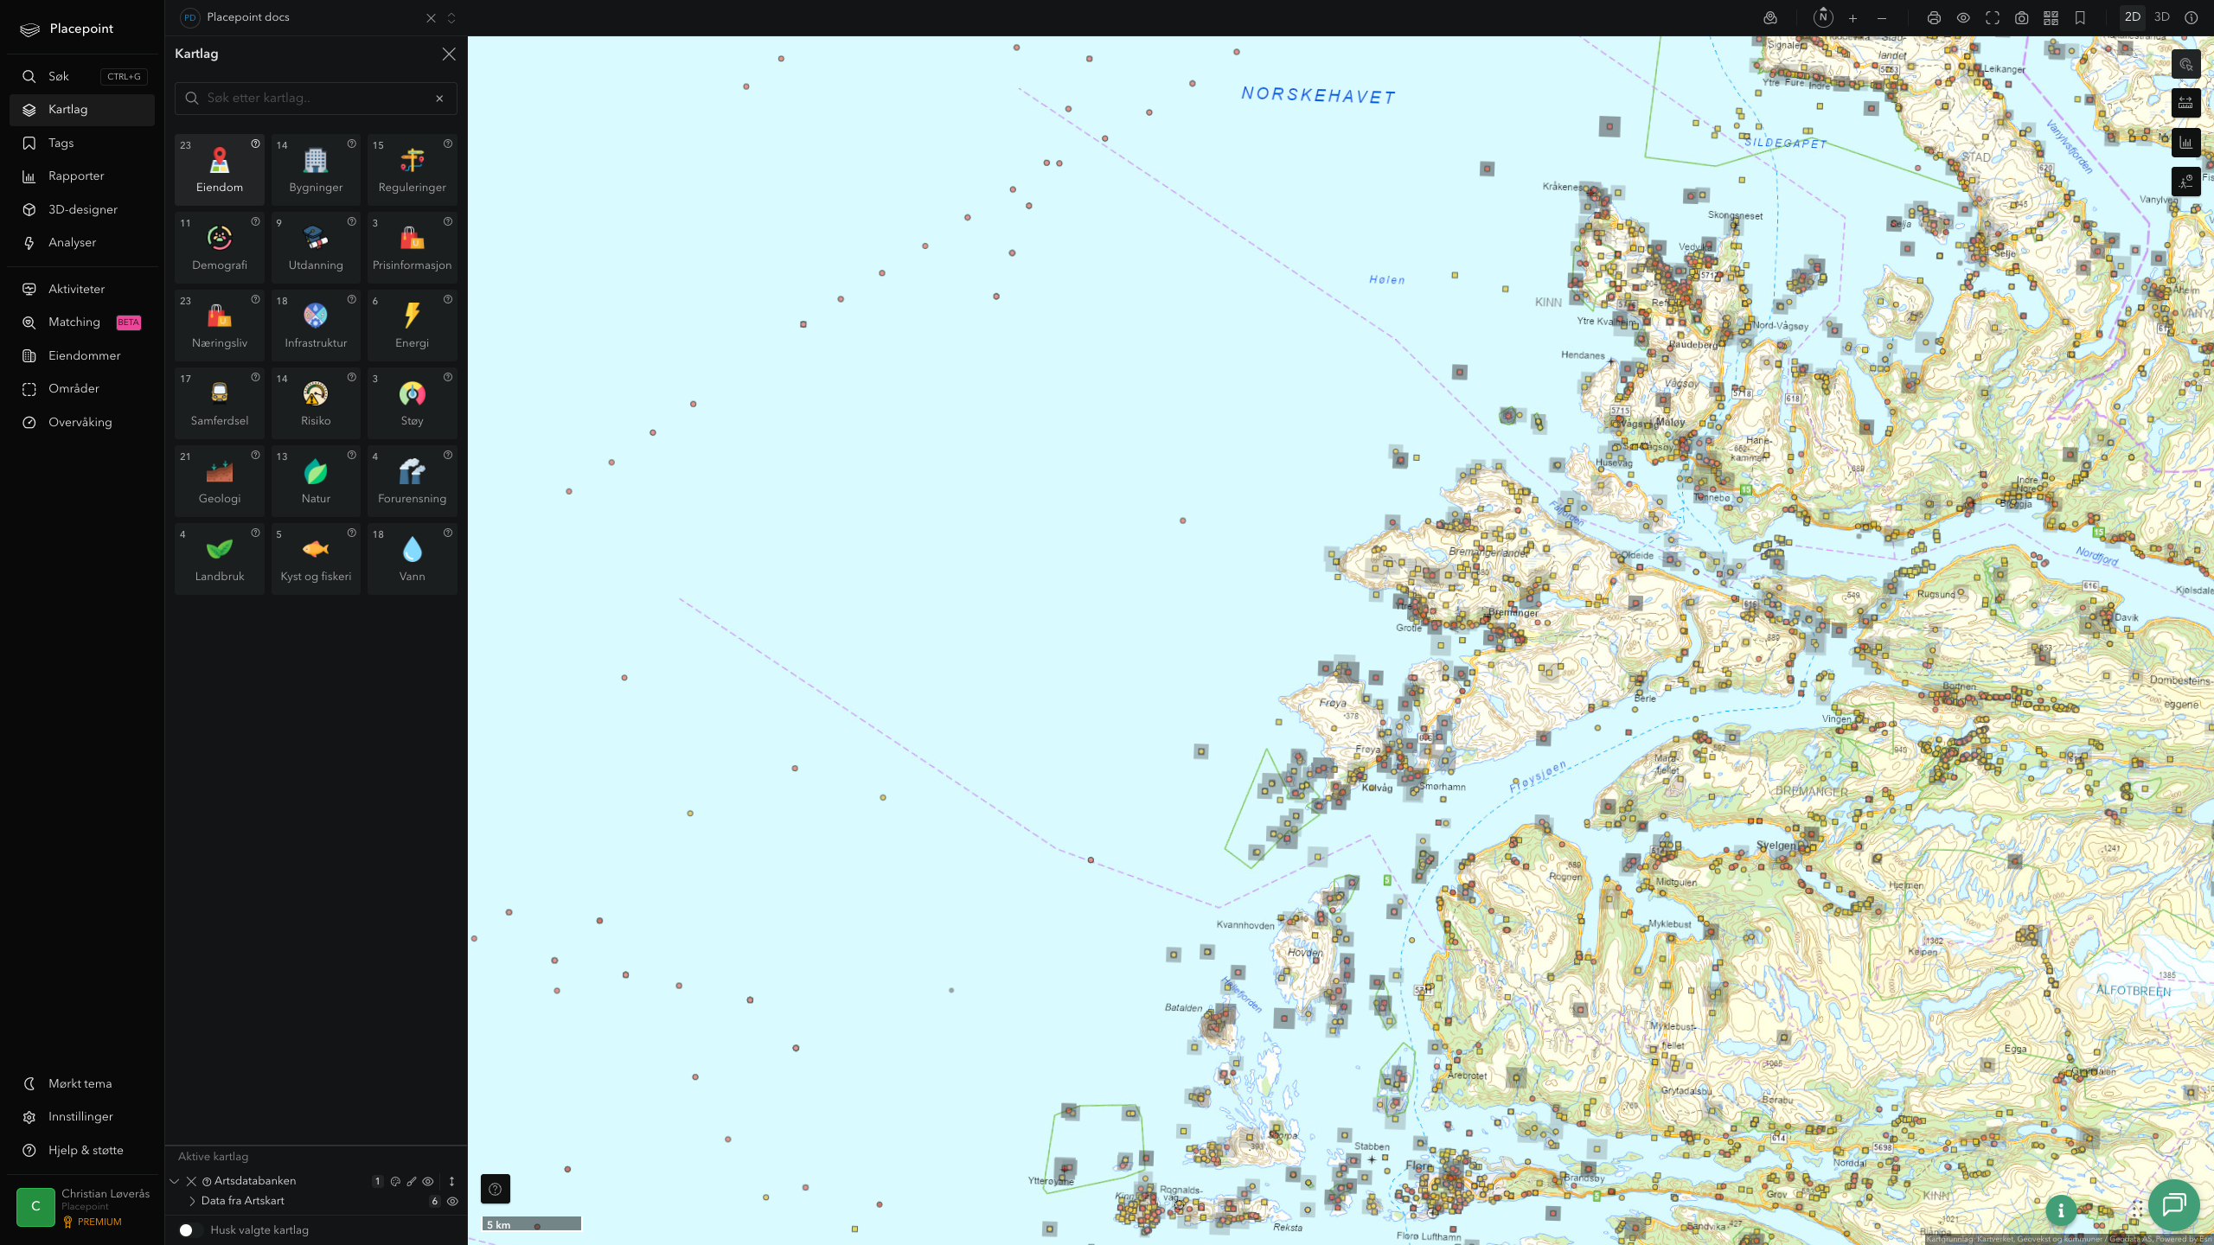Open the map info icon at top right
Viewport: 2214px width, 1245px height.
click(2191, 18)
